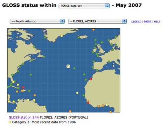Click green marker at Strait of Gibraltar
This screenshot has height=133, width=168.
click(97, 70)
